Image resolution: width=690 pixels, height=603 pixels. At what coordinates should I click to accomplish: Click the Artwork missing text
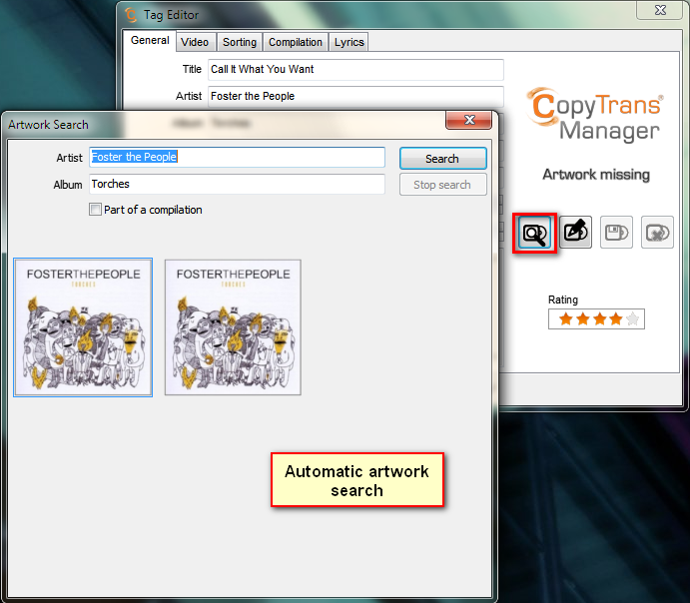(596, 175)
